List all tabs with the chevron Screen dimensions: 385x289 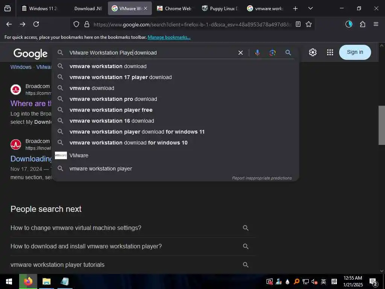click(310, 8)
